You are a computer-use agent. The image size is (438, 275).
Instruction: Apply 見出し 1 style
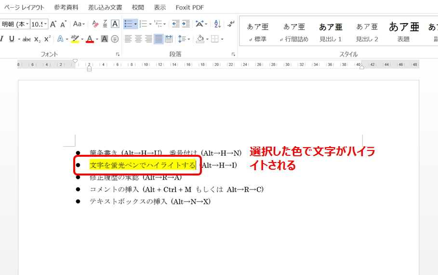331,32
